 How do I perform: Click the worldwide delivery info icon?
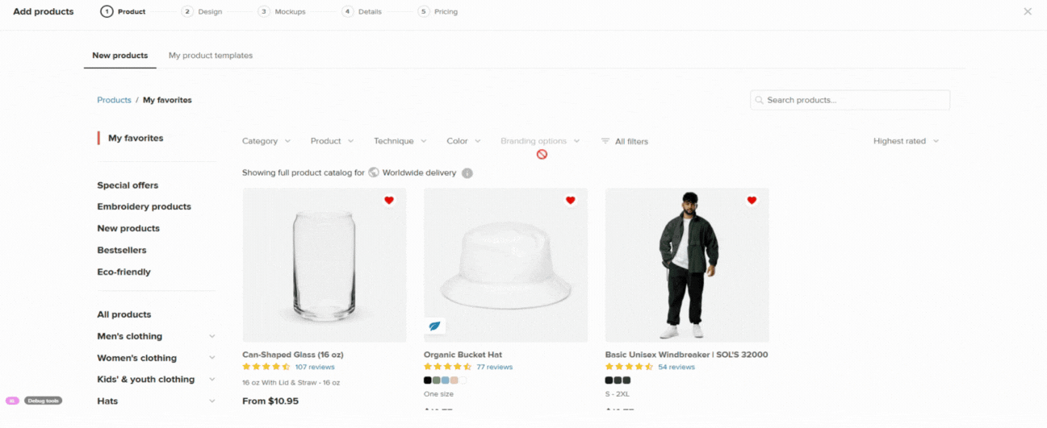(x=467, y=173)
